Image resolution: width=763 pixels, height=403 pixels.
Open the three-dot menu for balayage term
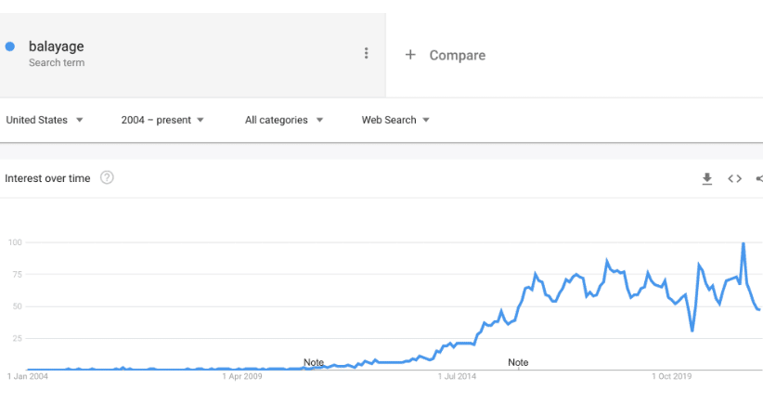[367, 53]
